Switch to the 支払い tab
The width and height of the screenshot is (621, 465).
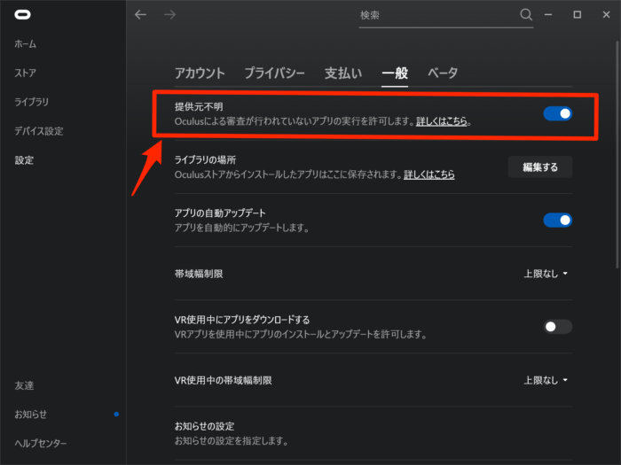coord(343,74)
